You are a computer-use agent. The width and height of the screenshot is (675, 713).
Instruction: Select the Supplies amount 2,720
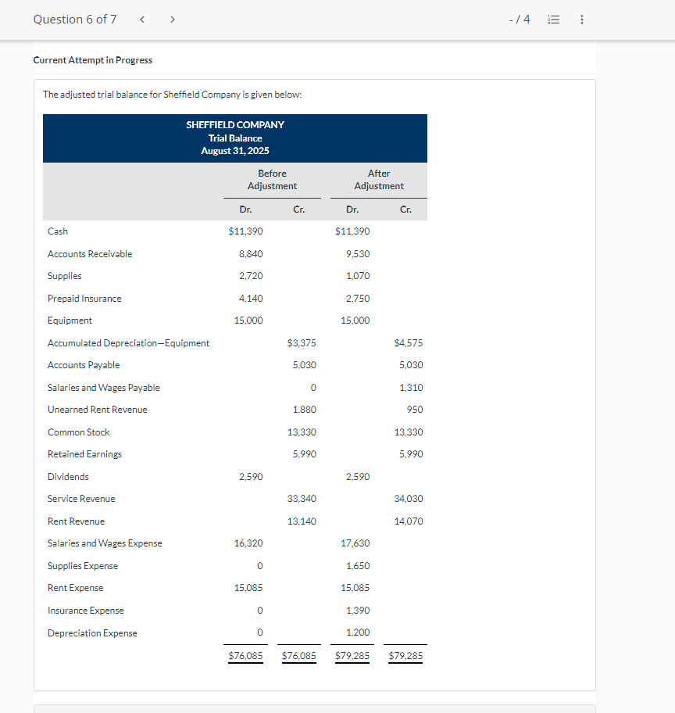point(251,276)
